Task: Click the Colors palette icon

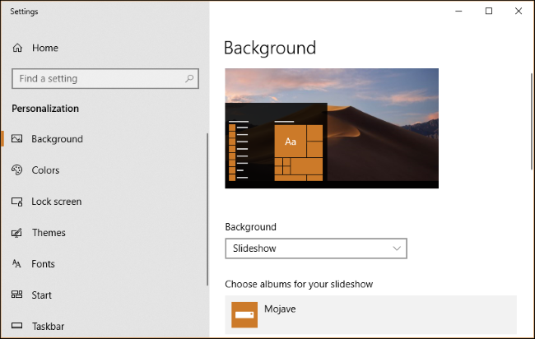Action: point(17,170)
